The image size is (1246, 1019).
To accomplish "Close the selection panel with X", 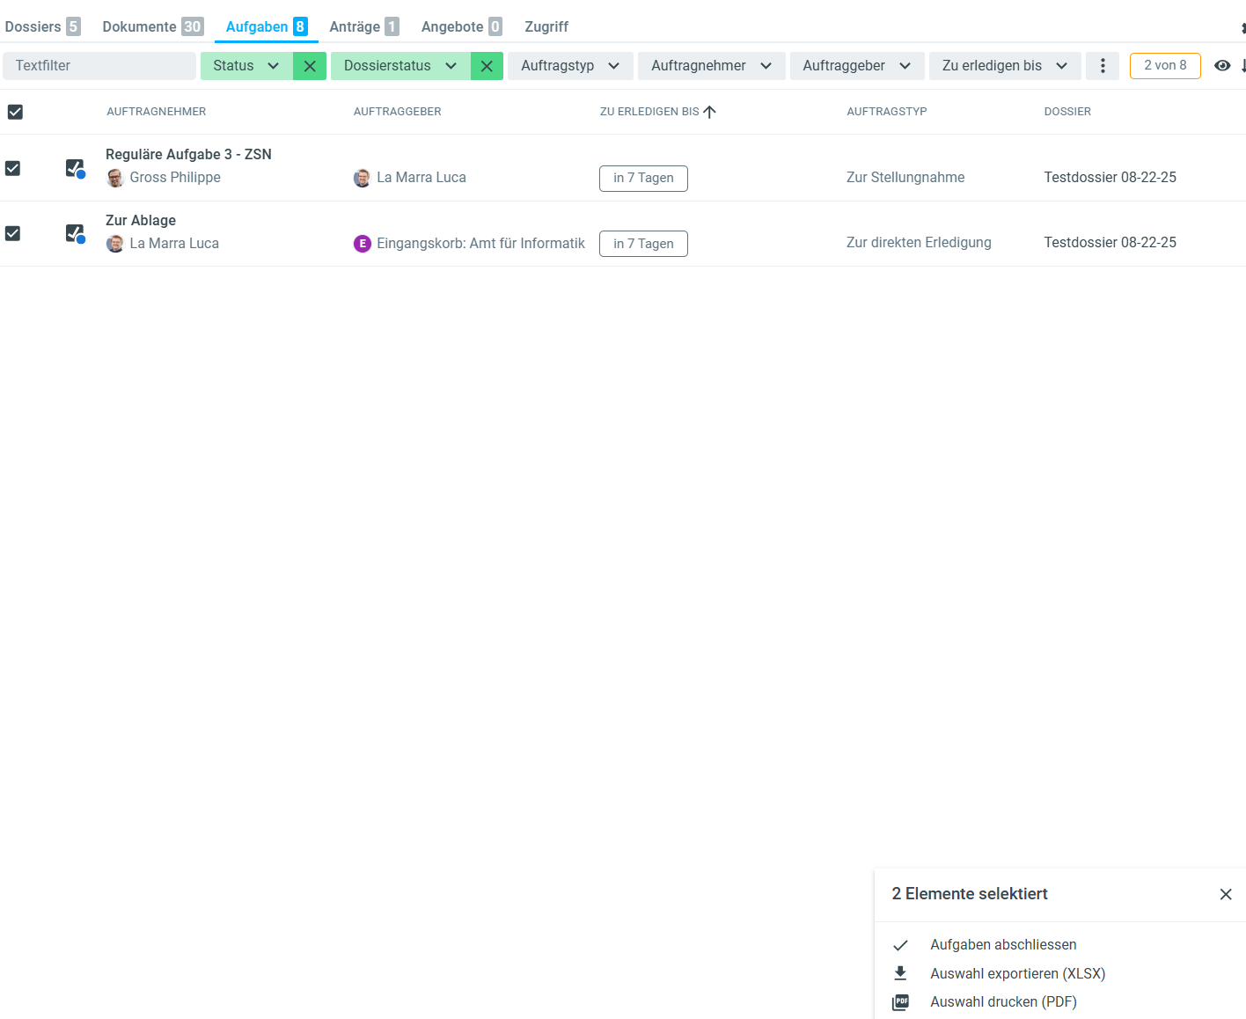I will tap(1226, 894).
